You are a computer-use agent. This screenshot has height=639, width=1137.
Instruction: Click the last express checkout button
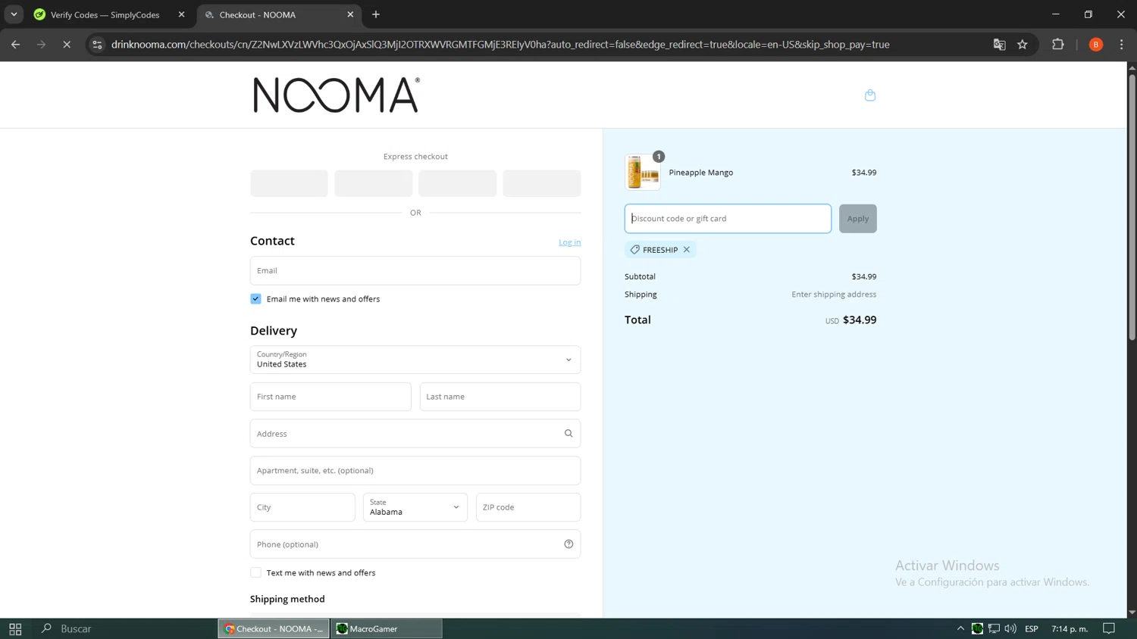pyautogui.click(x=542, y=183)
